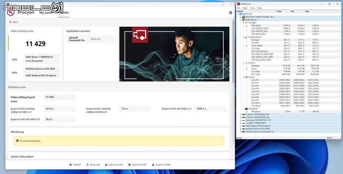Click the video editing hero image

174,54
